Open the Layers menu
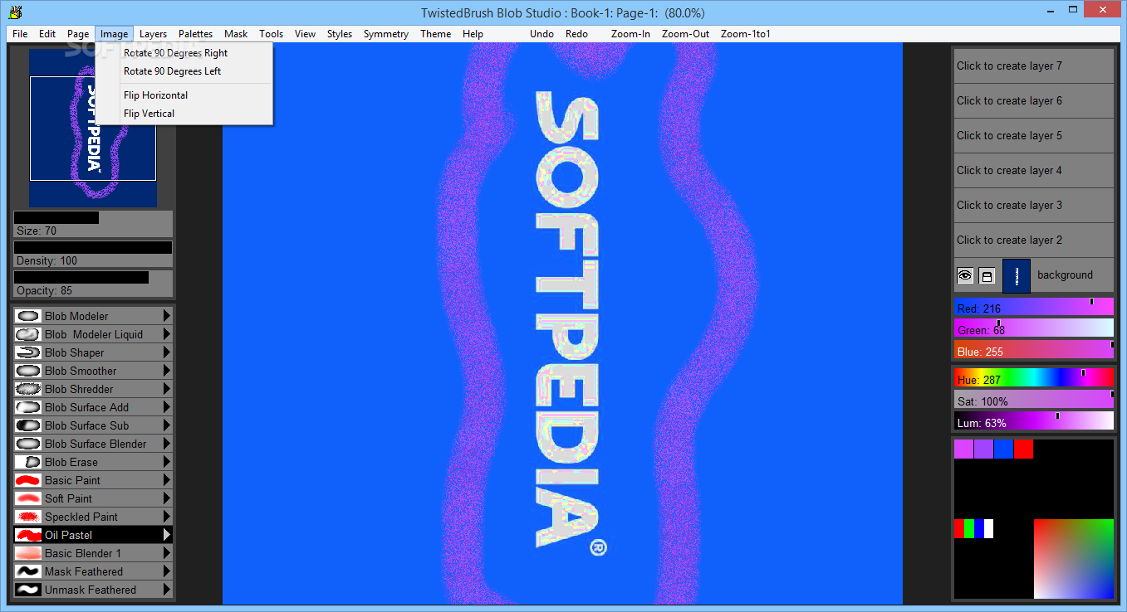Screen dimensions: 1127x612 (x=153, y=34)
